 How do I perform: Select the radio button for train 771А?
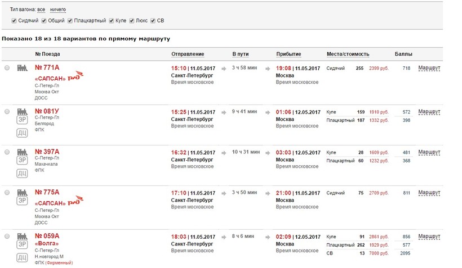(7, 68)
